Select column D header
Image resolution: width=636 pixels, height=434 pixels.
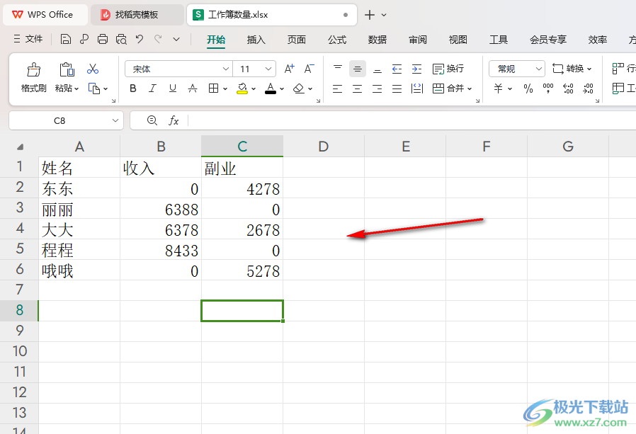point(323,147)
